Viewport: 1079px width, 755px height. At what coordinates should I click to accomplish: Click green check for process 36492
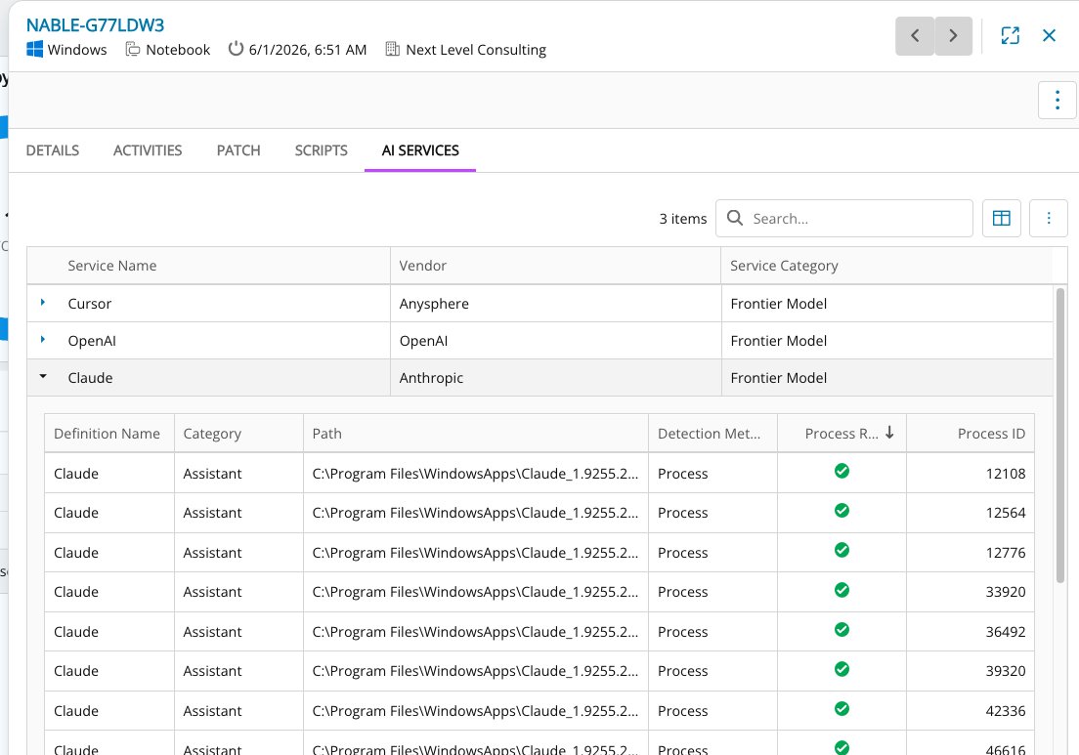point(842,630)
